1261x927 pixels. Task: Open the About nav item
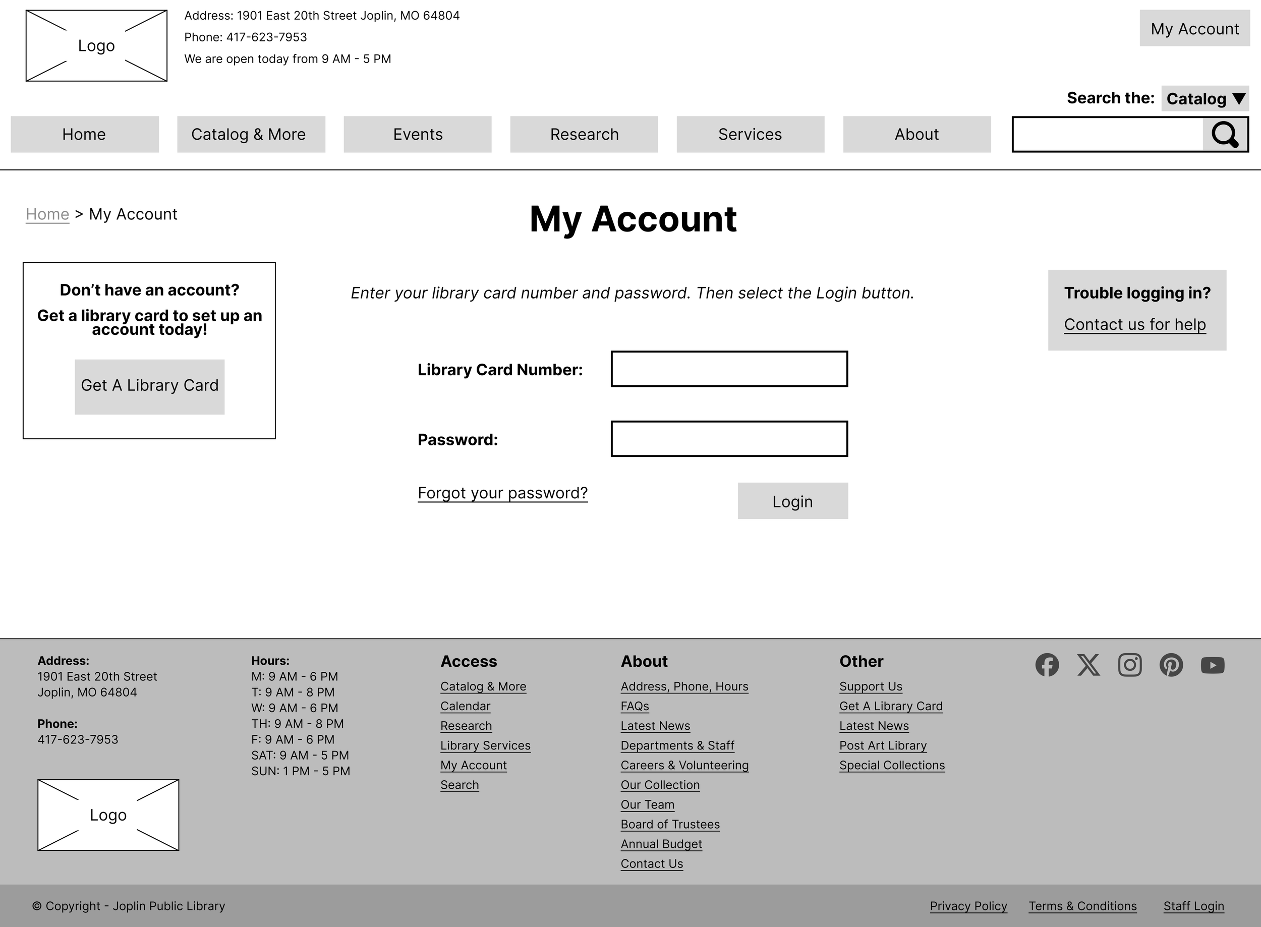pyautogui.click(x=917, y=134)
